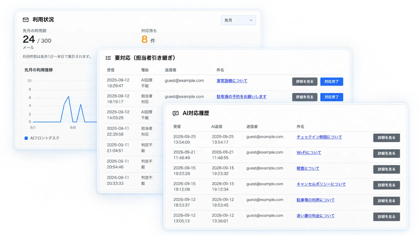419x235 pixels.
Task: Open チェックイン時間について link
Action: point(319,137)
